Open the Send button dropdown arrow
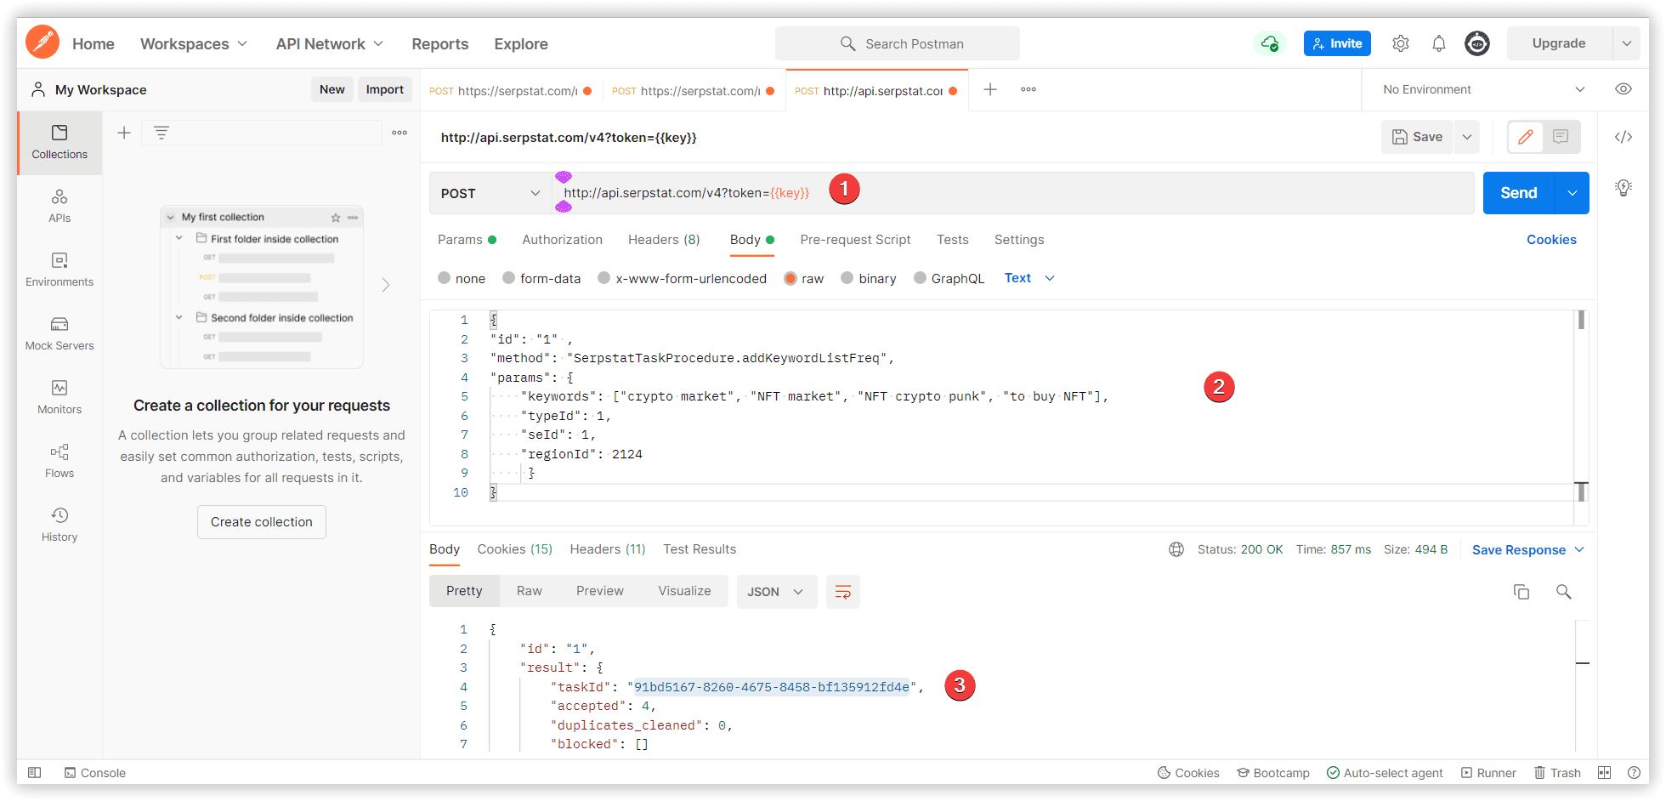 1572,193
